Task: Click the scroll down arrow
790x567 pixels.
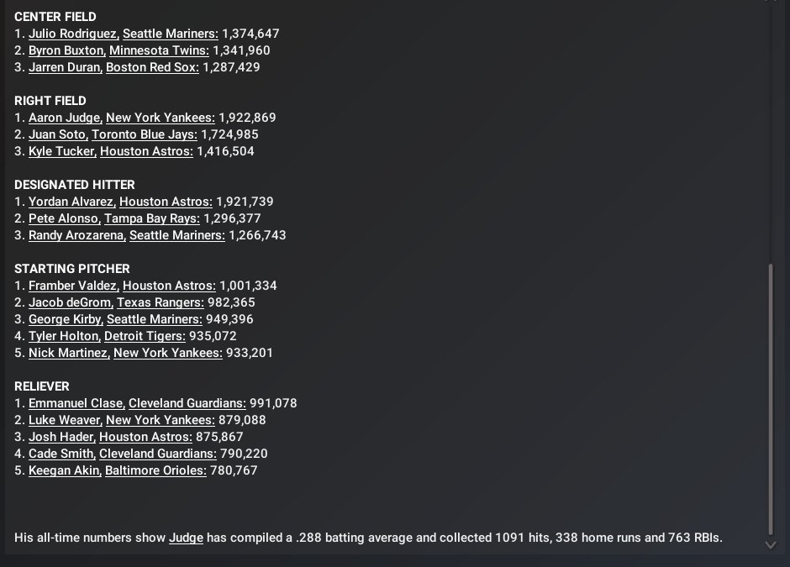Action: coord(771,544)
